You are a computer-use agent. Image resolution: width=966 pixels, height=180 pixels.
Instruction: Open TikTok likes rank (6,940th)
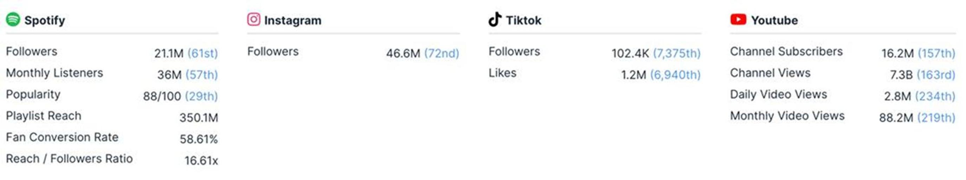(675, 75)
